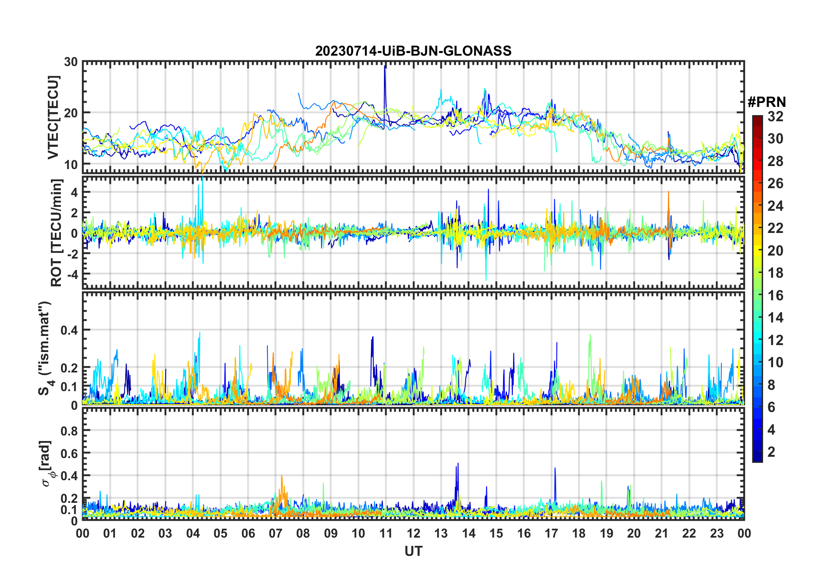
Task: Click colorbar tick label 32
Action: (x=776, y=116)
